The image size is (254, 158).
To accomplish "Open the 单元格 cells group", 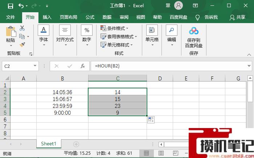I will tap(152, 35).
